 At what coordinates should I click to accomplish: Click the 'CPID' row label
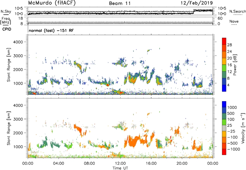(x=7, y=29)
